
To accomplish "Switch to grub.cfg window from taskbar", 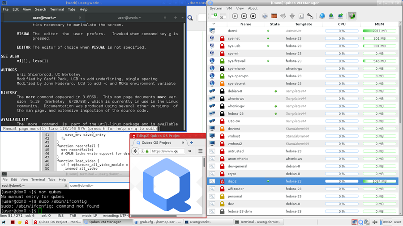I will pos(158,222).
